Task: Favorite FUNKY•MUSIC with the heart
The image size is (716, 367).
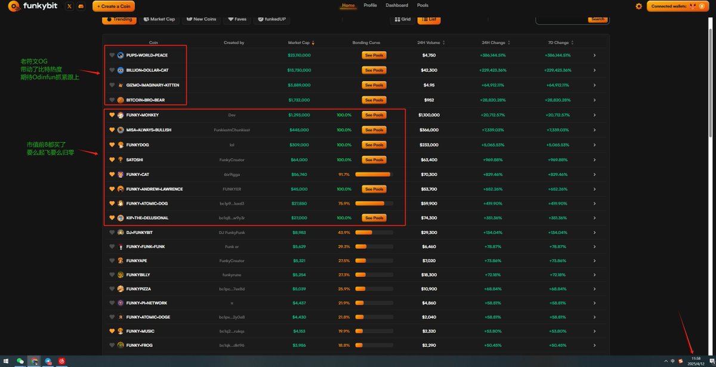Action: tap(112, 331)
